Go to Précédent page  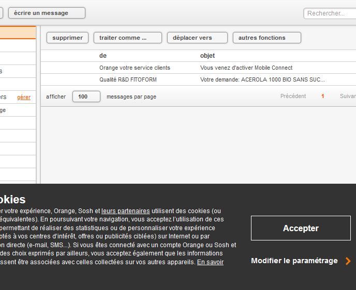click(x=293, y=96)
